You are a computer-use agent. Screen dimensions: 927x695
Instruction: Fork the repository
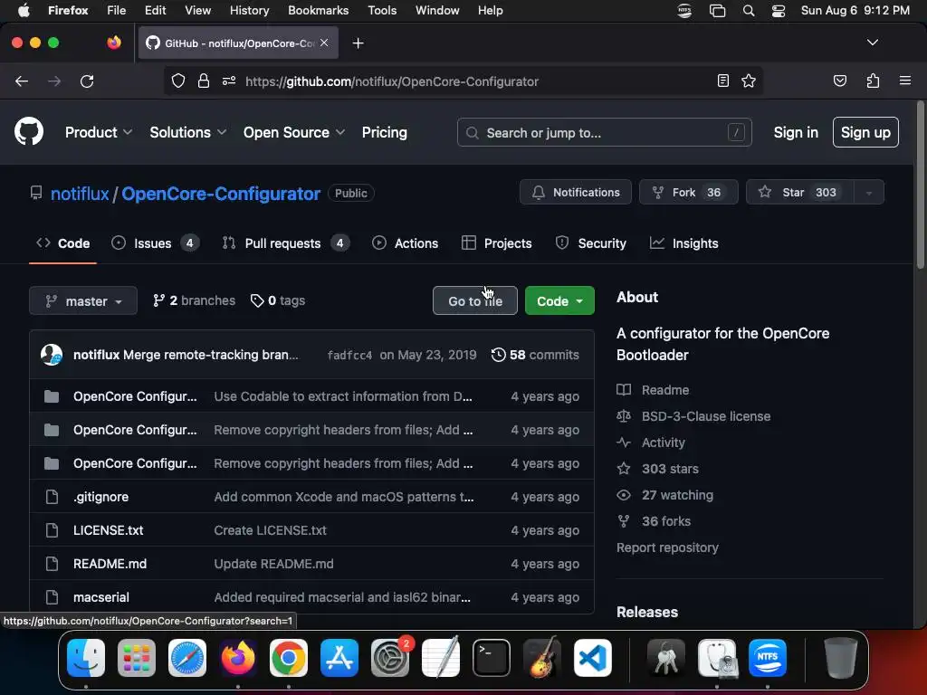click(688, 192)
